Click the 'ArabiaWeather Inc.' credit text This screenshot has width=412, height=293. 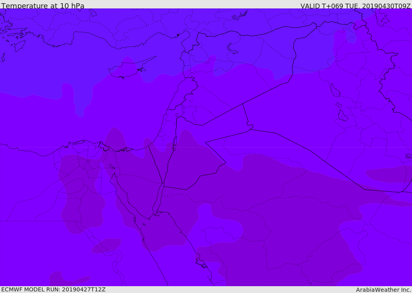pos(383,290)
